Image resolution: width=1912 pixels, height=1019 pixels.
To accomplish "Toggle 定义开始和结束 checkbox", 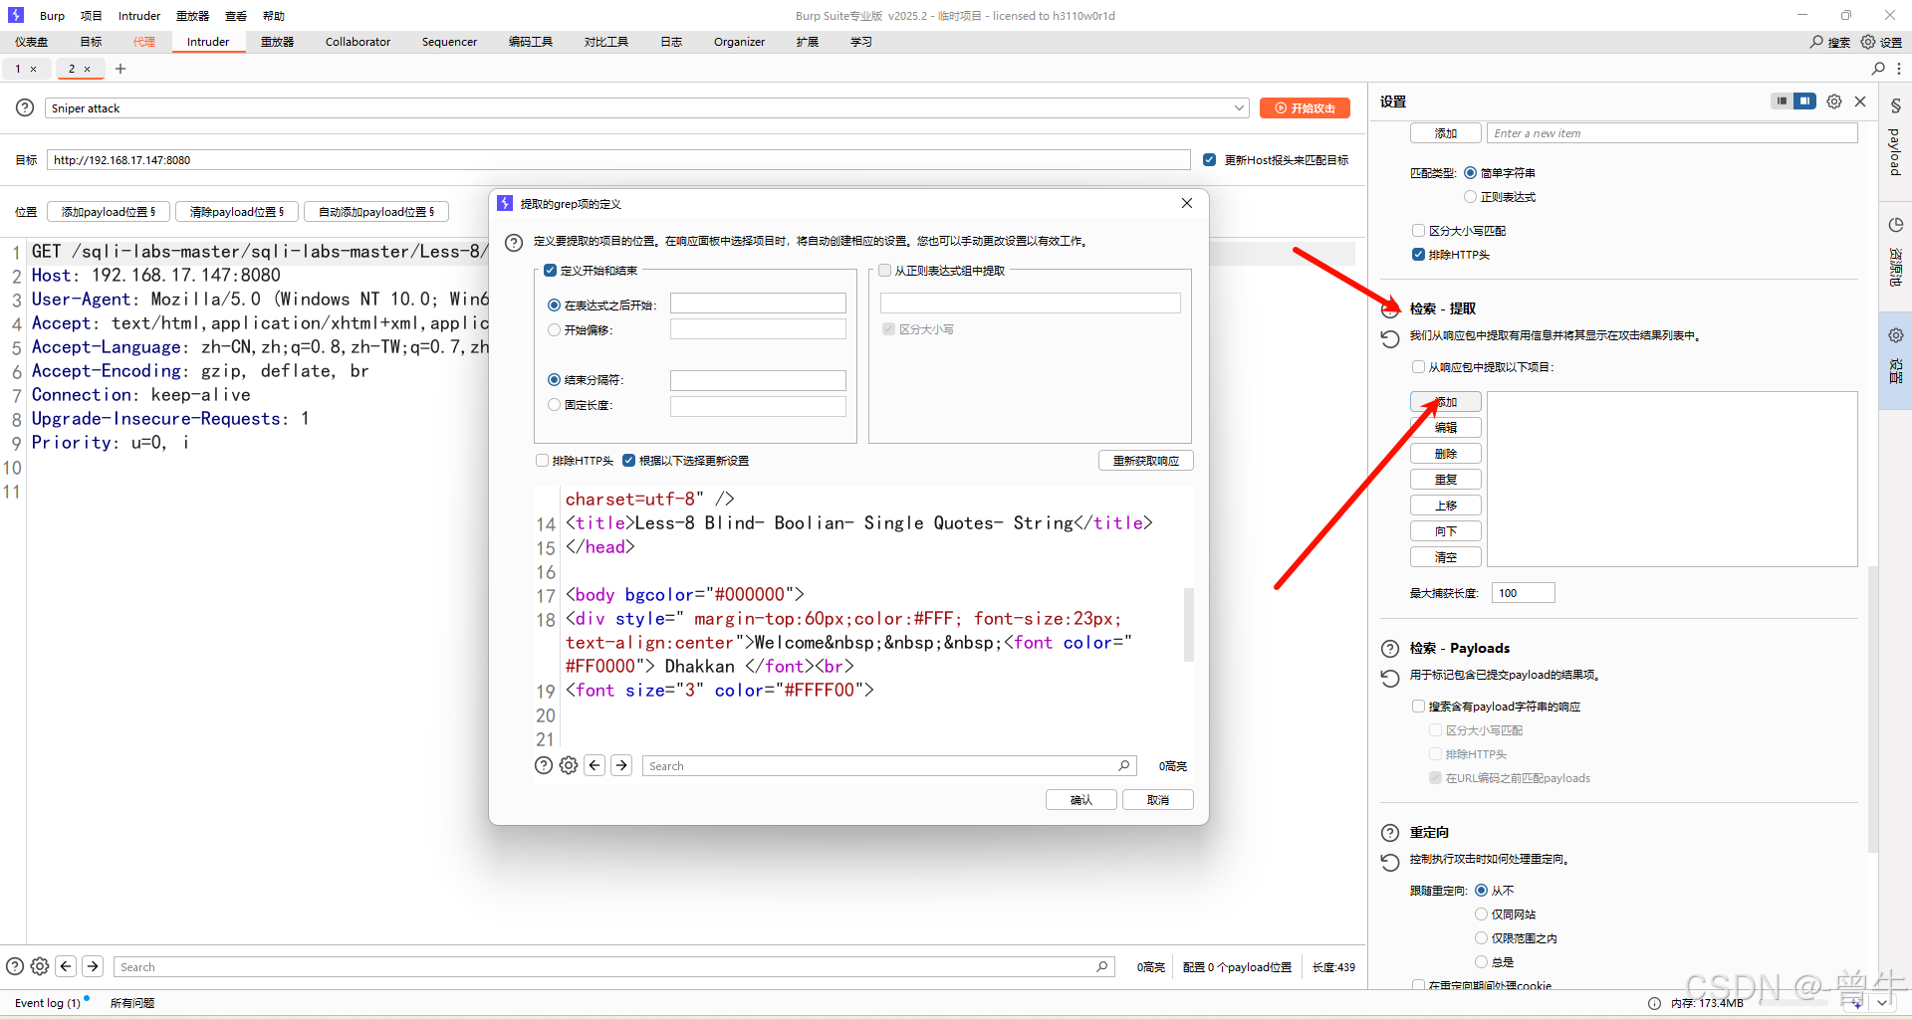I will 550,271.
